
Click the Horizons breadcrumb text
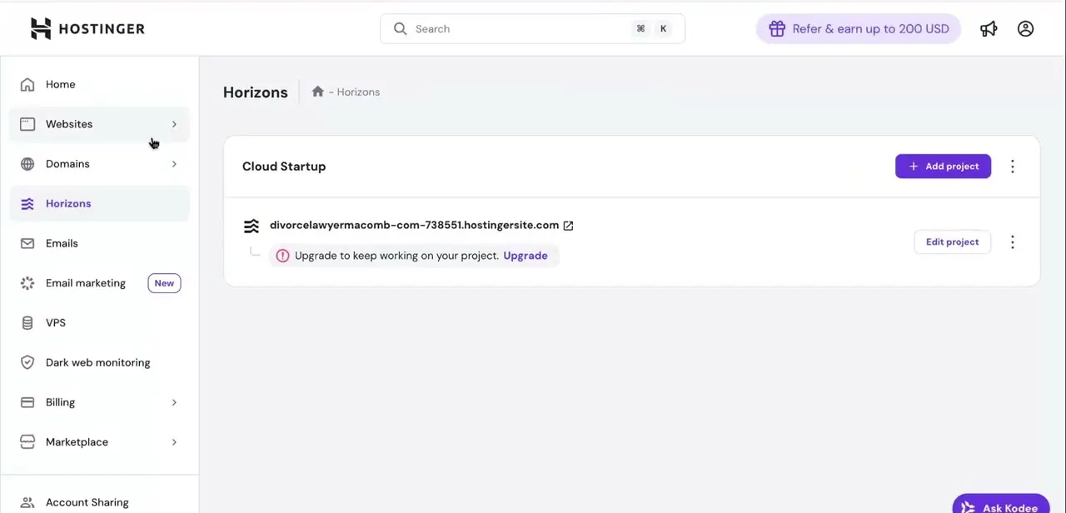coord(358,92)
